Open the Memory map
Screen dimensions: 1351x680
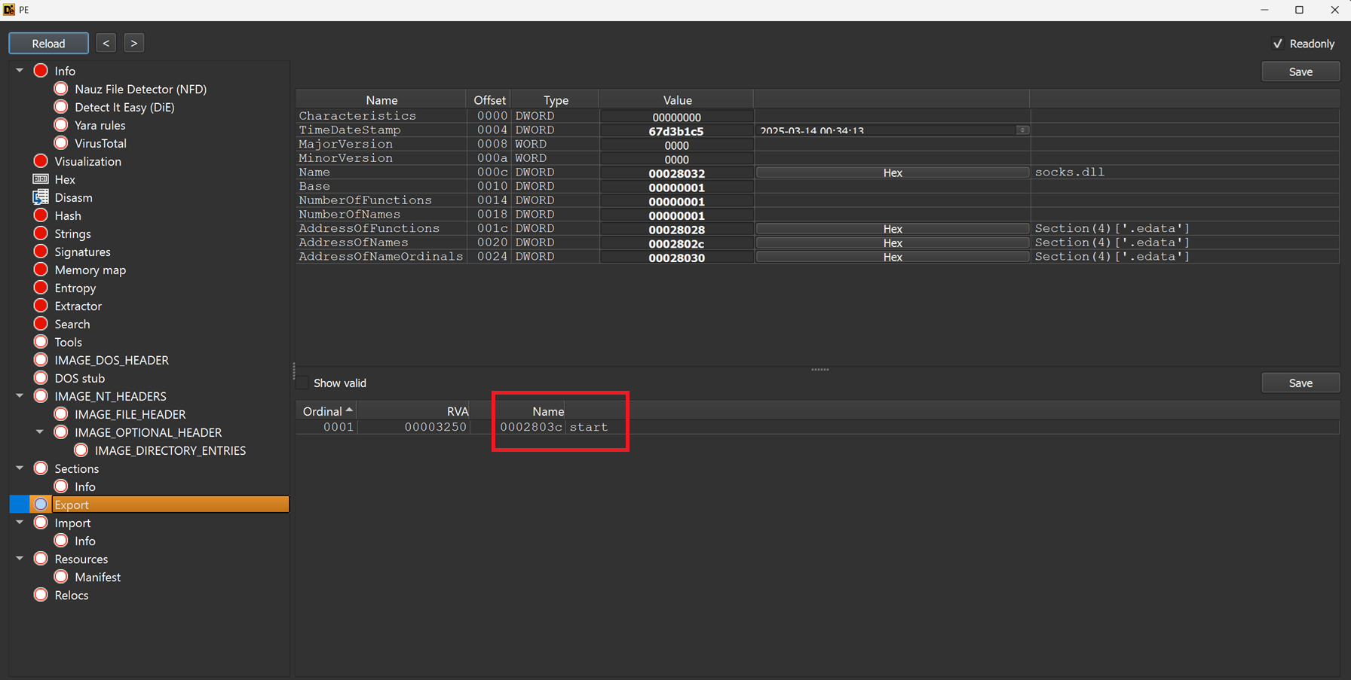[x=90, y=270]
